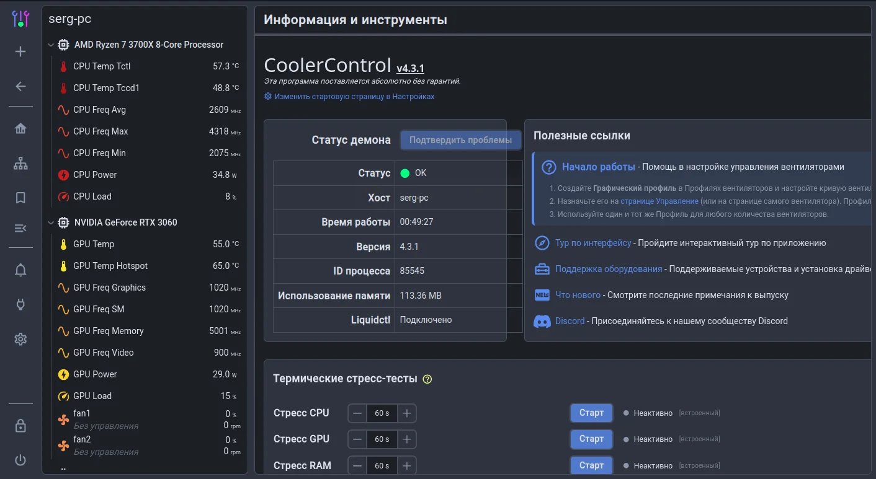Click the Discord logo icon

(542, 321)
